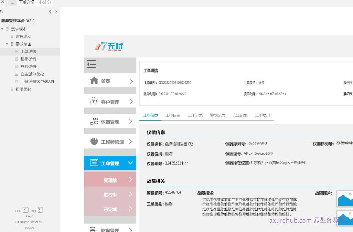Open the 权限优化 page

(23, 90)
